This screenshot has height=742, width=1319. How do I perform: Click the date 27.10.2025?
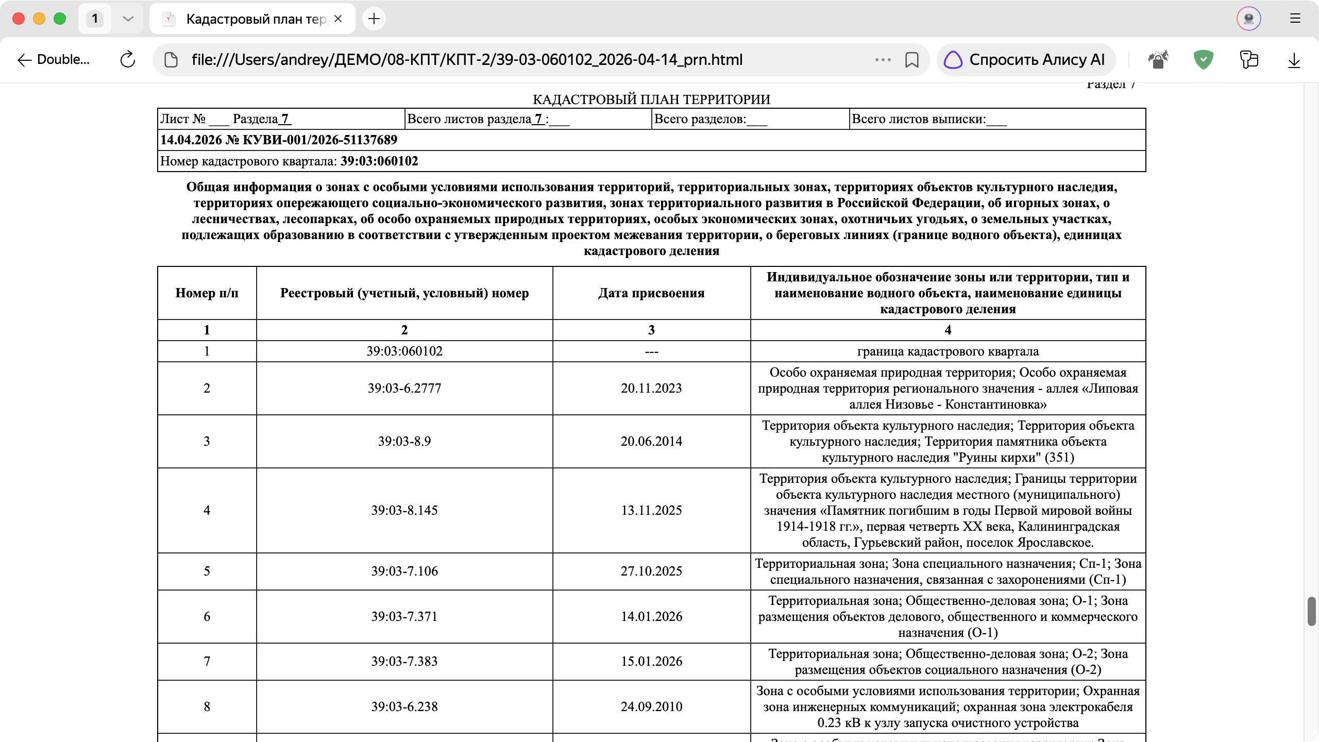click(x=651, y=571)
